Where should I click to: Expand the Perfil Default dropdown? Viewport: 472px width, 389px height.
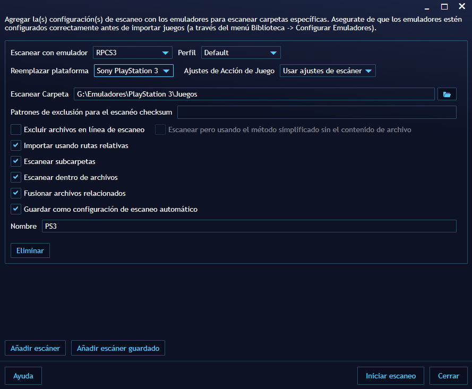(241, 53)
